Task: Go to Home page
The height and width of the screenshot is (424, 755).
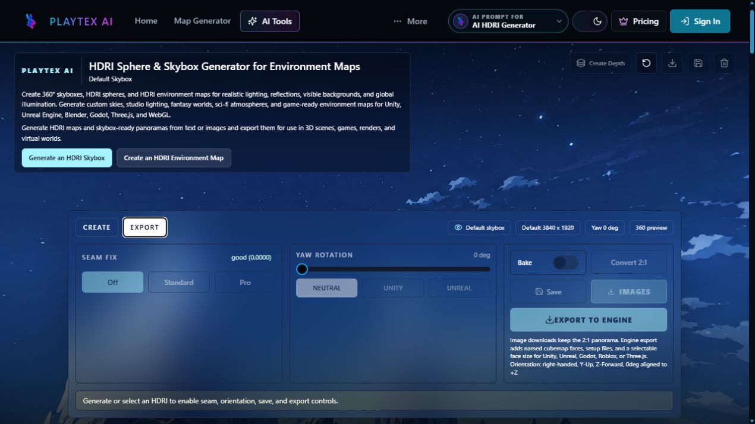Action: click(x=146, y=21)
